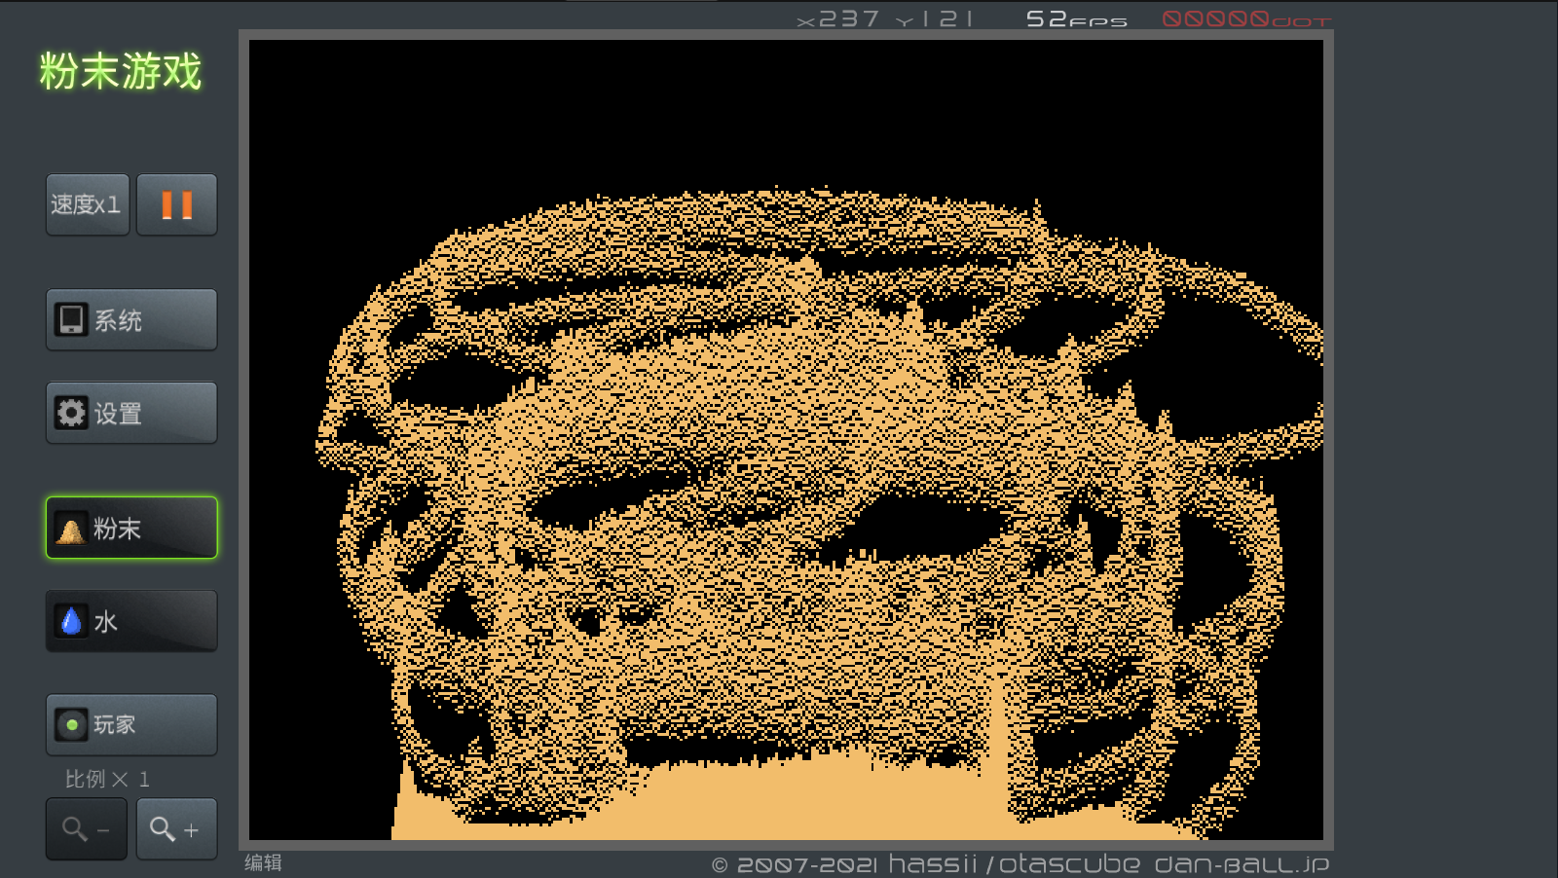Select the 玩家 player element
The image size is (1558, 878).
131,724
